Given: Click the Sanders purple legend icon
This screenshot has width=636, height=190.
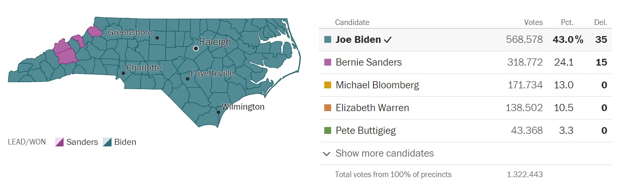Looking at the screenshot, I should pyautogui.click(x=59, y=142).
